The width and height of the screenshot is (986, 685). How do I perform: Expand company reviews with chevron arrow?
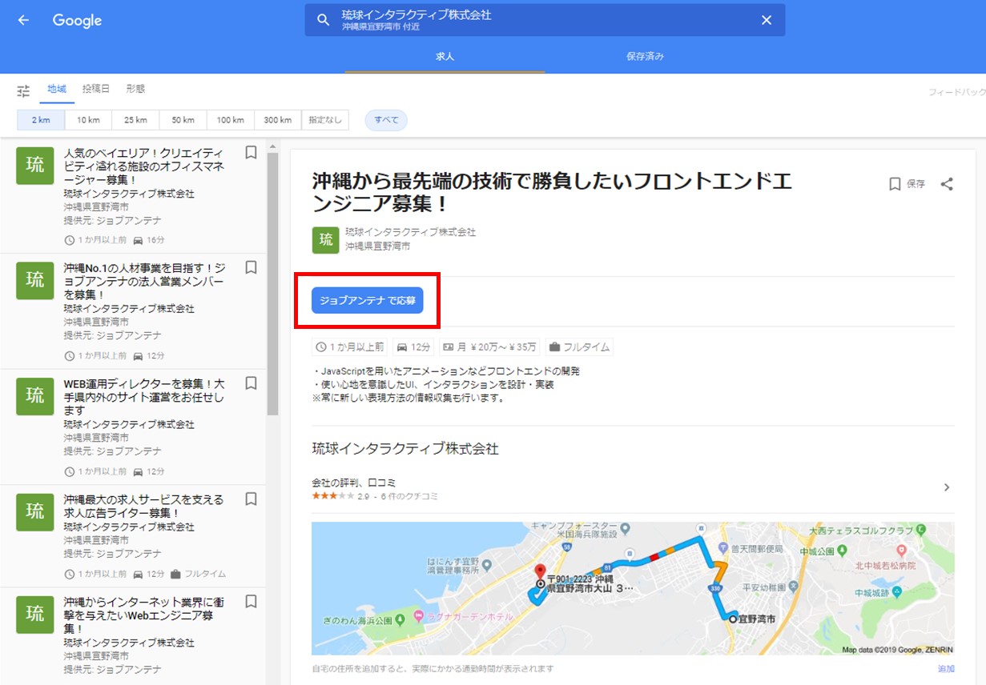pos(946,487)
